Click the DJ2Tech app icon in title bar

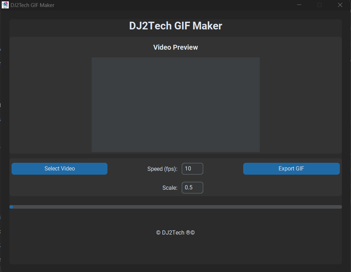[5, 5]
